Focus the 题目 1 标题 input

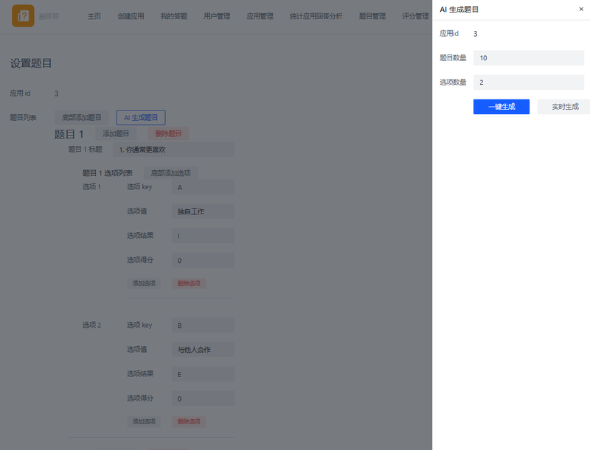[x=173, y=150]
